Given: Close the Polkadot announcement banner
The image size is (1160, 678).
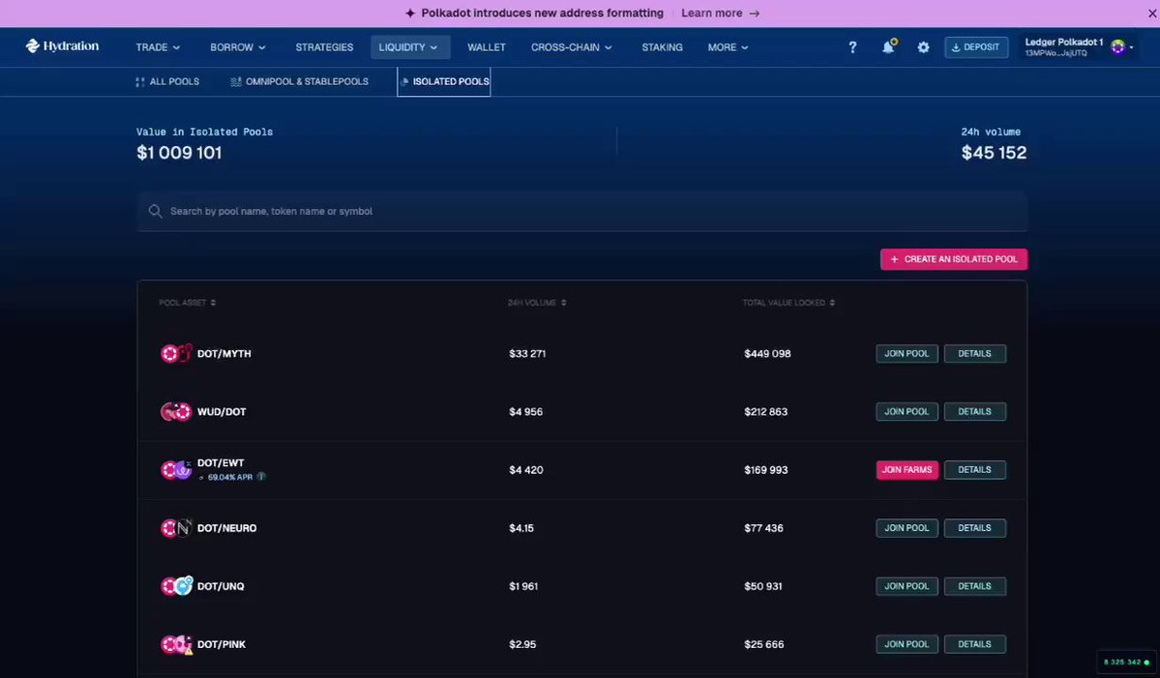Looking at the screenshot, I should pyautogui.click(x=1152, y=14).
